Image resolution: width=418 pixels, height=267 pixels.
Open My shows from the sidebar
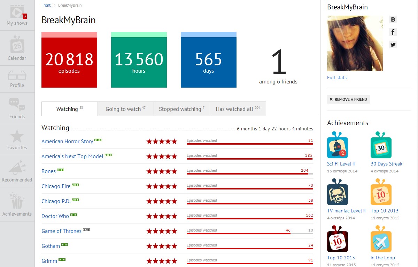17,14
